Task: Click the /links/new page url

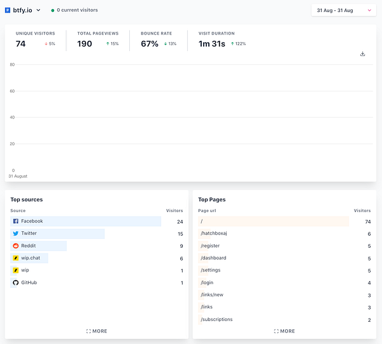Action: [212, 295]
